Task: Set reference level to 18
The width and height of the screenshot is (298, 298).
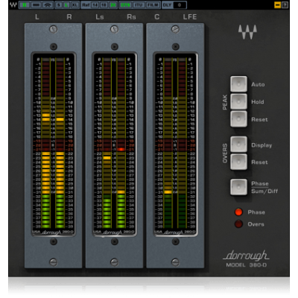Action: click(x=104, y=4)
